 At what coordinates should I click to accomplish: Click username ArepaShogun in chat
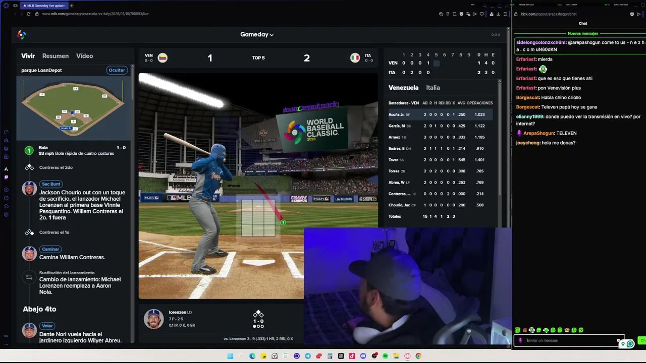coord(539,133)
